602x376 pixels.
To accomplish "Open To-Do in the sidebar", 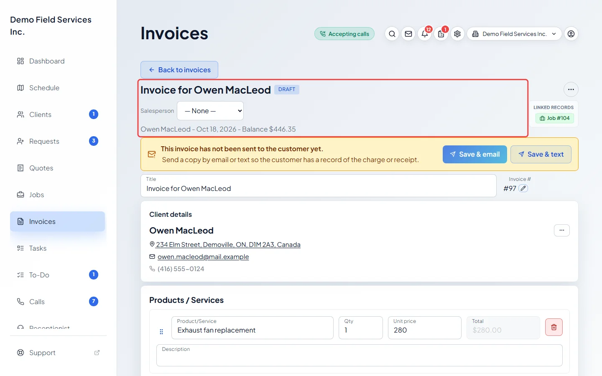I will 58,275.
